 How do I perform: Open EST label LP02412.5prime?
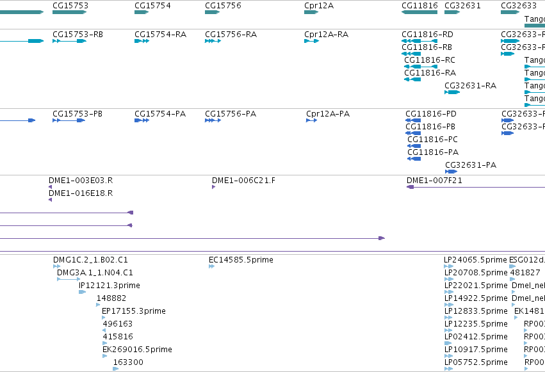[x=476, y=337]
